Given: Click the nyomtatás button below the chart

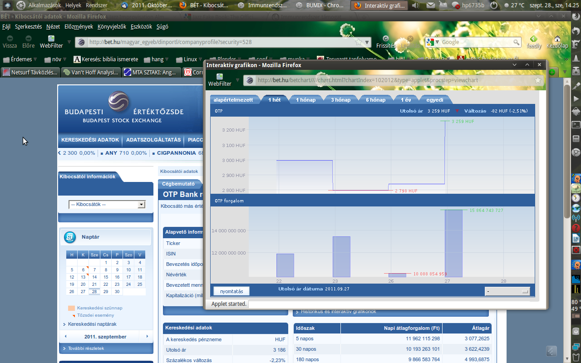Looking at the screenshot, I should click(231, 291).
